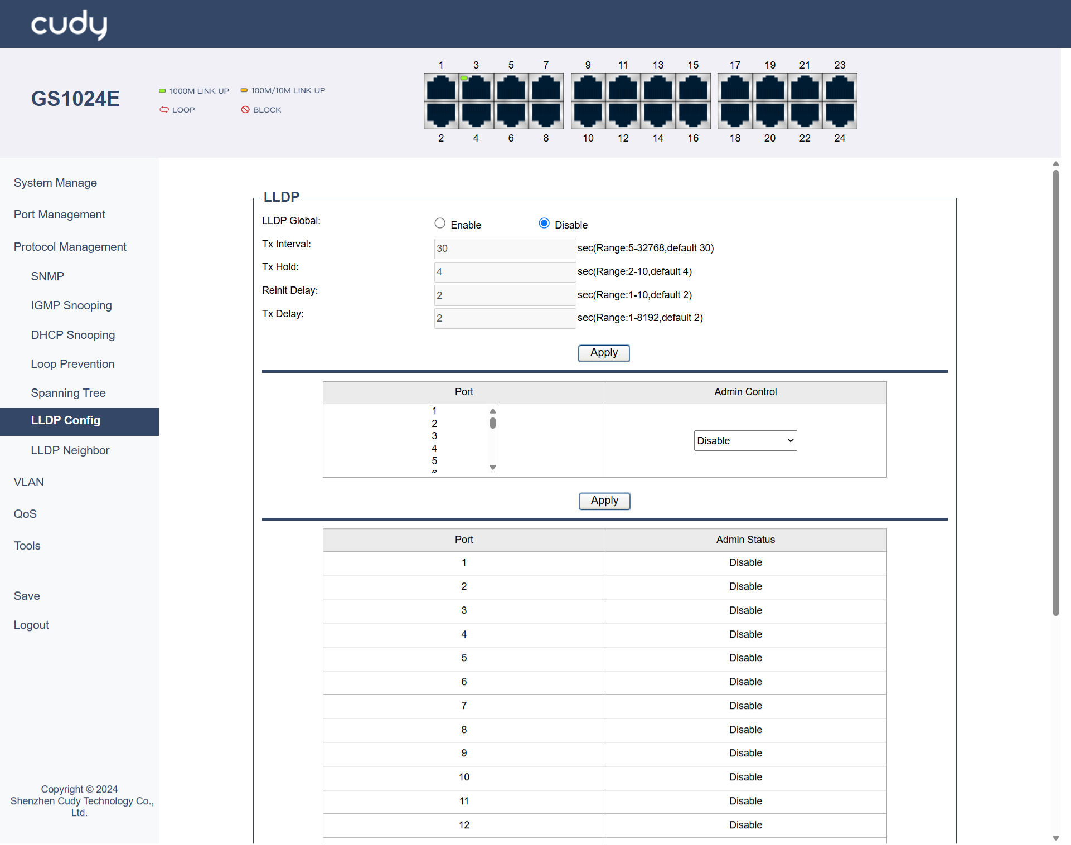The image size is (1071, 845).
Task: Click Apply below port Admin Control
Action: 604,501
